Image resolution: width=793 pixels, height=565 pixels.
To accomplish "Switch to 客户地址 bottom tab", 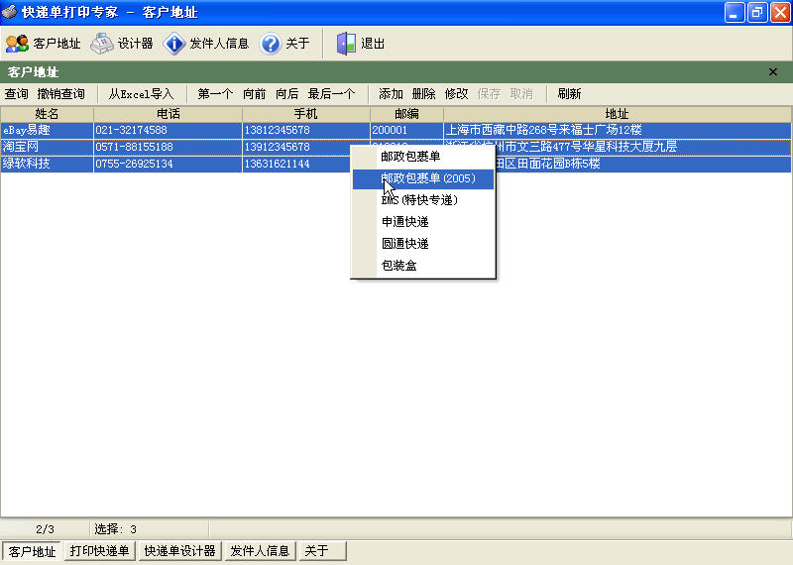I will [x=32, y=551].
